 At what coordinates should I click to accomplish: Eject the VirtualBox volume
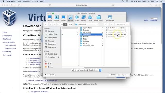(x=59, y=57)
